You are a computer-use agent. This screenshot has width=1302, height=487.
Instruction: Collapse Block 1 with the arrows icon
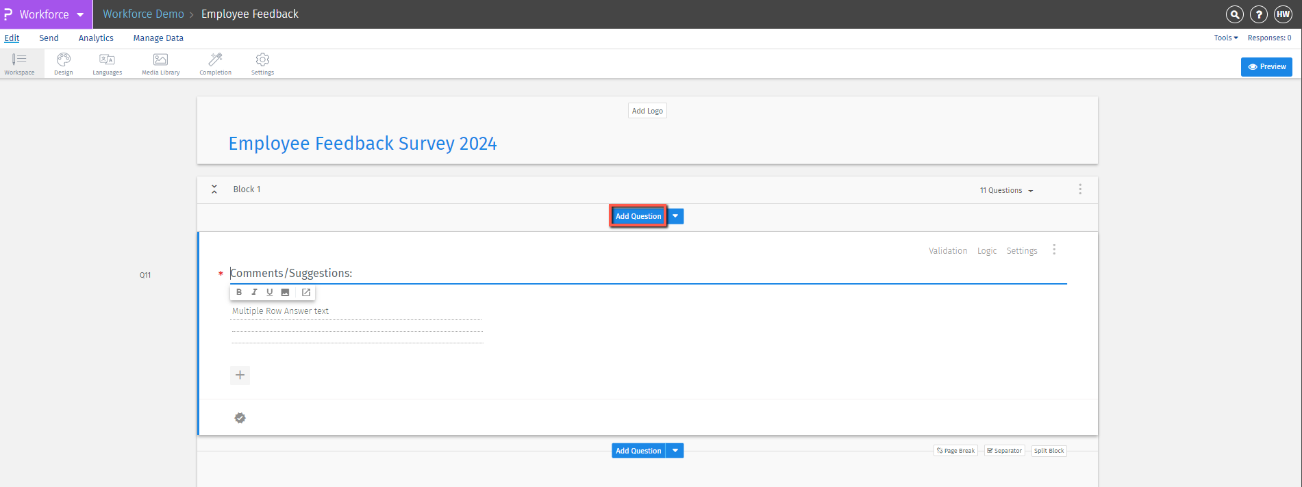214,189
